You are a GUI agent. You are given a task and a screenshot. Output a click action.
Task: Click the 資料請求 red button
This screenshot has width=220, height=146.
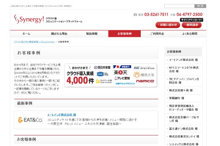click(x=192, y=25)
